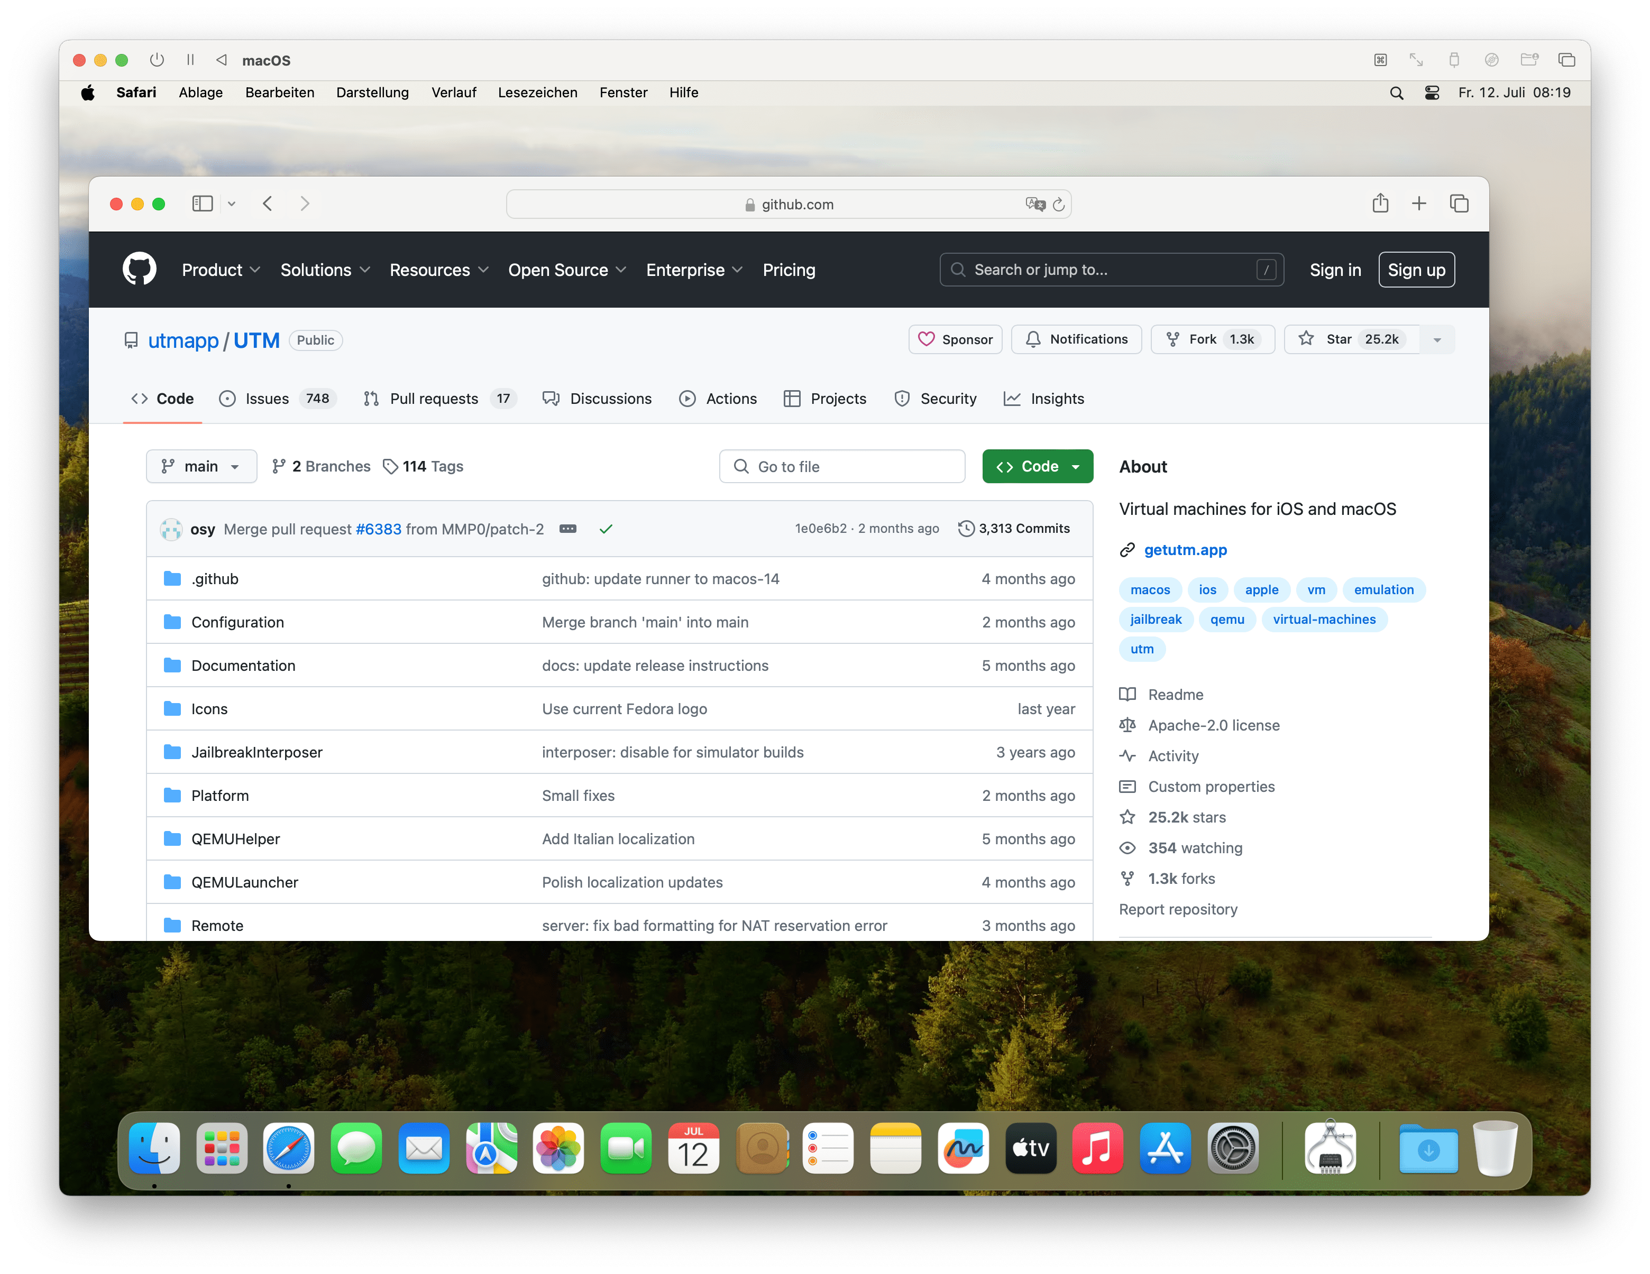
Task: Expand the Product navigation menu
Action: [221, 270]
